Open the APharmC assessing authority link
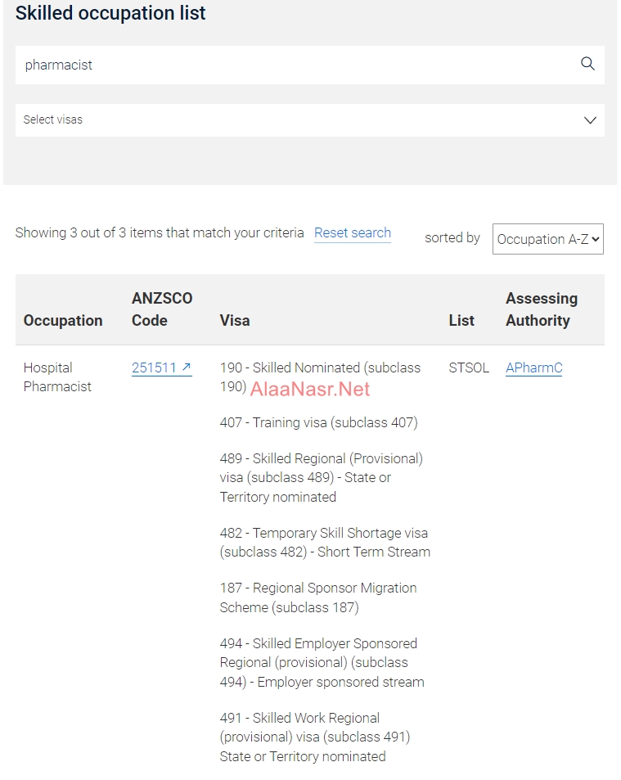 point(533,367)
